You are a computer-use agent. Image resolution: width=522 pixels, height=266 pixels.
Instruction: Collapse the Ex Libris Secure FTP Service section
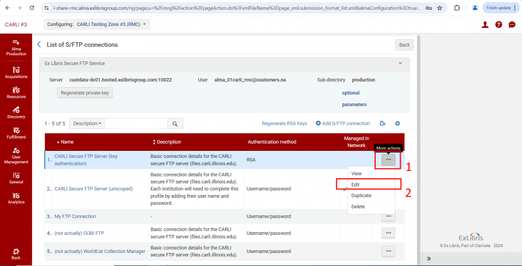click(x=400, y=63)
